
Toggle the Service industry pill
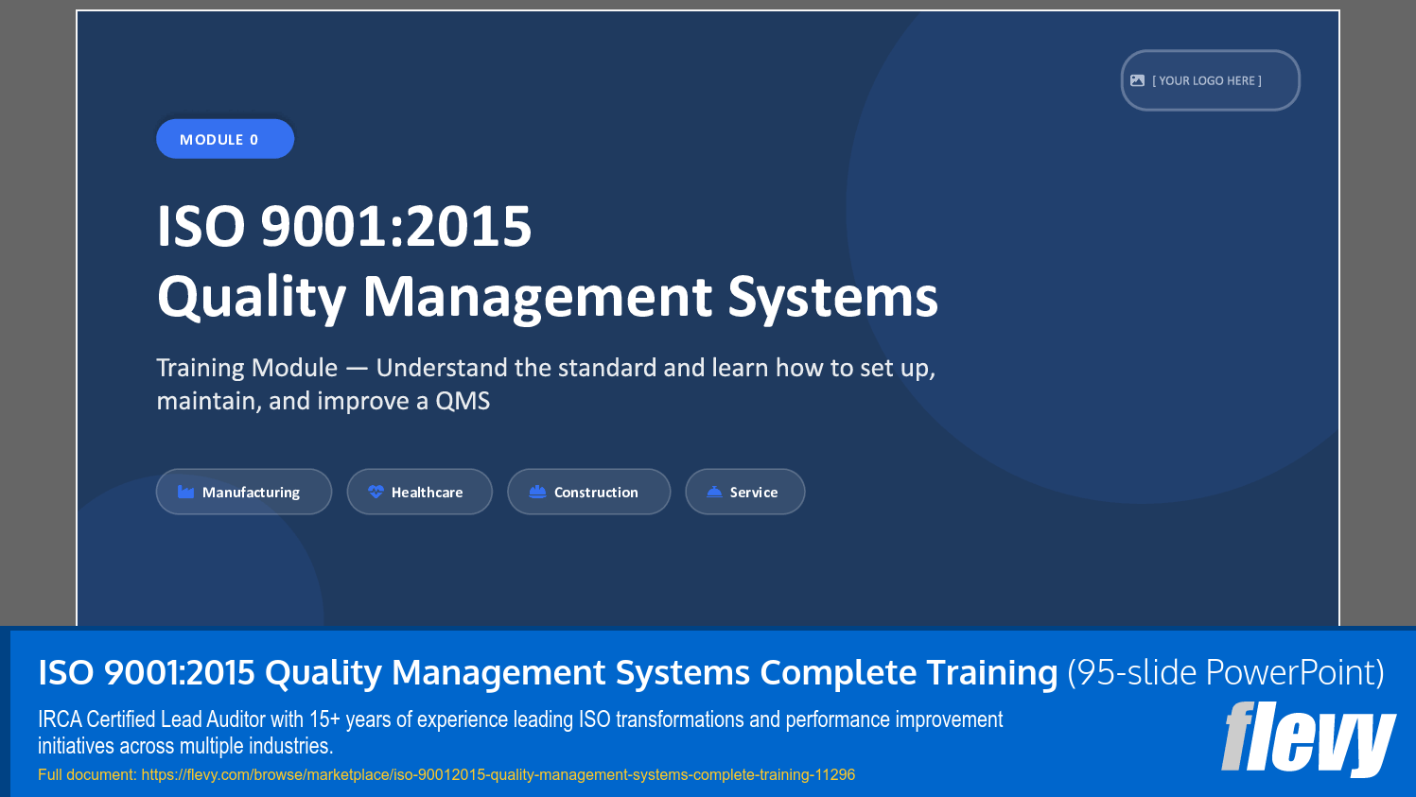coord(745,491)
